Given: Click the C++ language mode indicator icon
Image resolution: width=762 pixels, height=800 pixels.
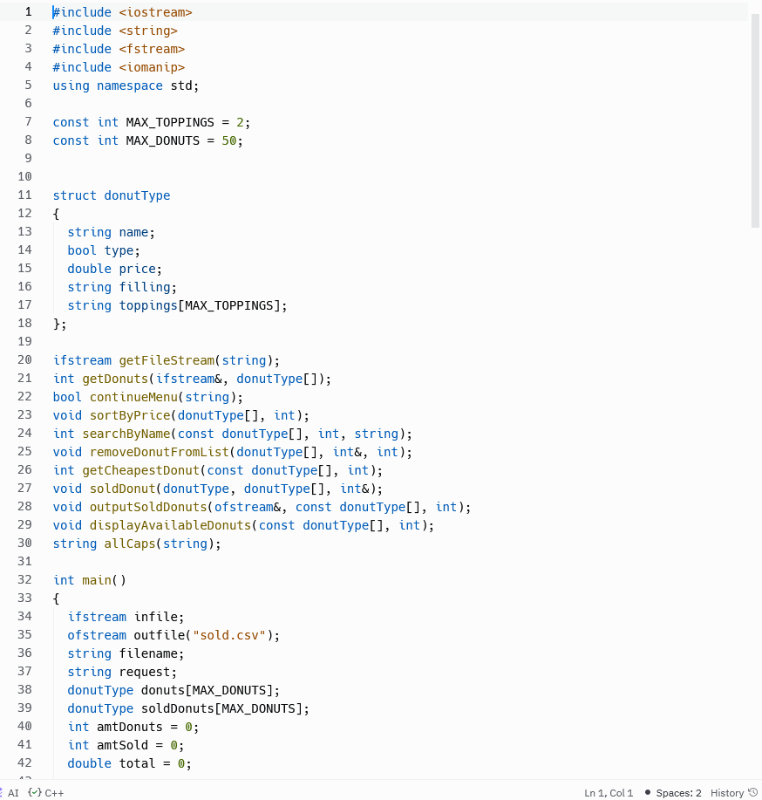Looking at the screenshot, I should point(35,792).
